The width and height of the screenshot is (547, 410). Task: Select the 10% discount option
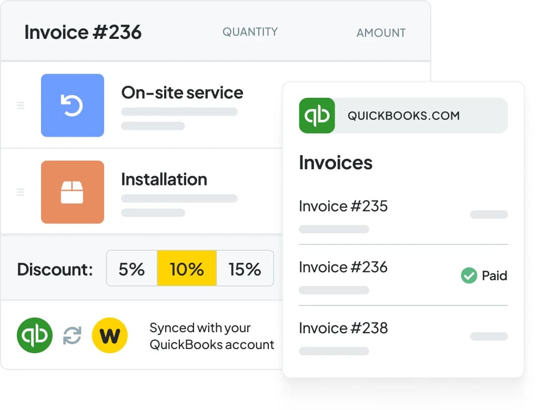pyautogui.click(x=187, y=269)
